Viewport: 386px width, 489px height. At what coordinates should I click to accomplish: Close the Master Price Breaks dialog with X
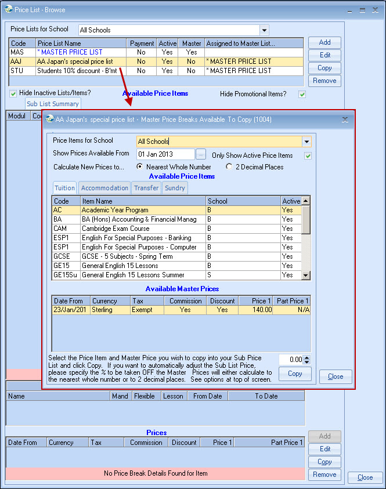tap(345, 119)
